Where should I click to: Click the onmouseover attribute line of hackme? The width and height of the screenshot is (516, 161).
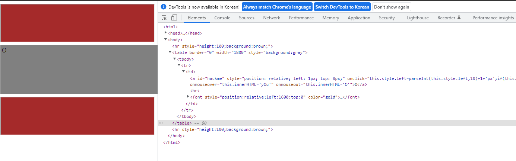[x=278, y=84]
